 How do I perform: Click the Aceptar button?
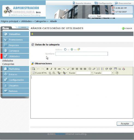pyautogui.click(x=125, y=124)
